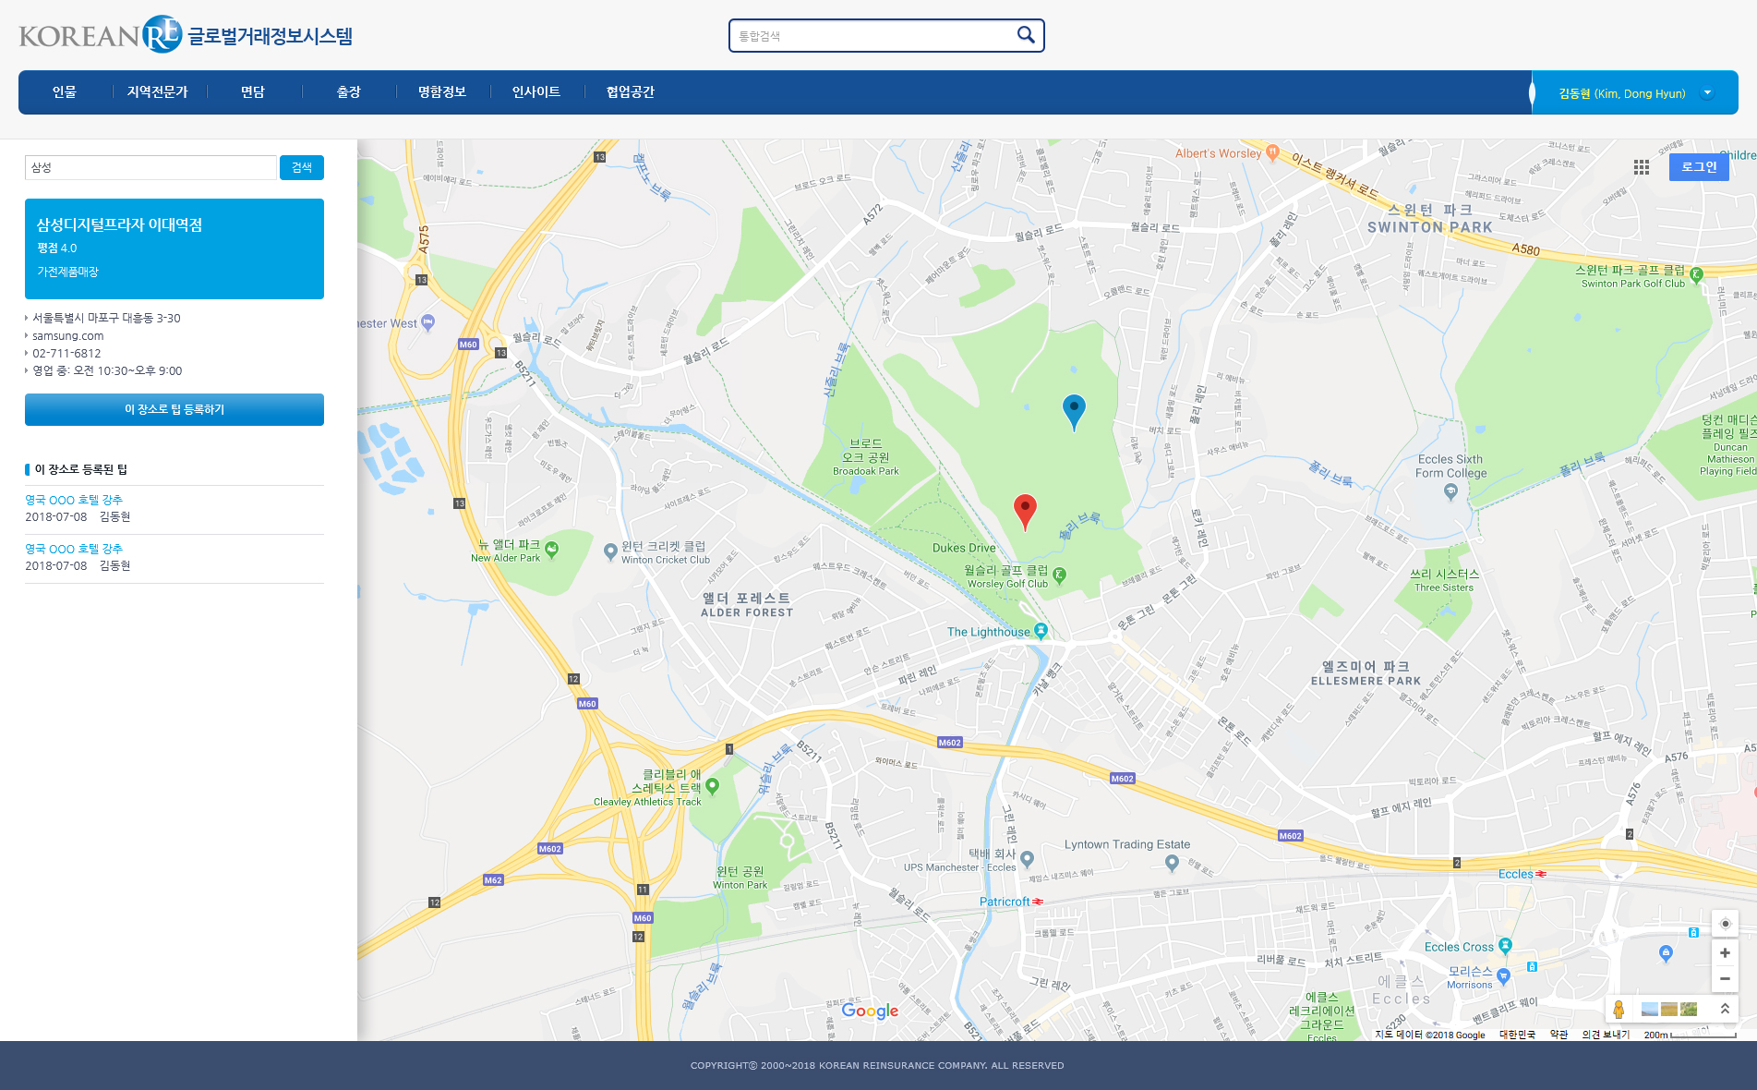Click the blue map pin marker

[x=1074, y=409]
